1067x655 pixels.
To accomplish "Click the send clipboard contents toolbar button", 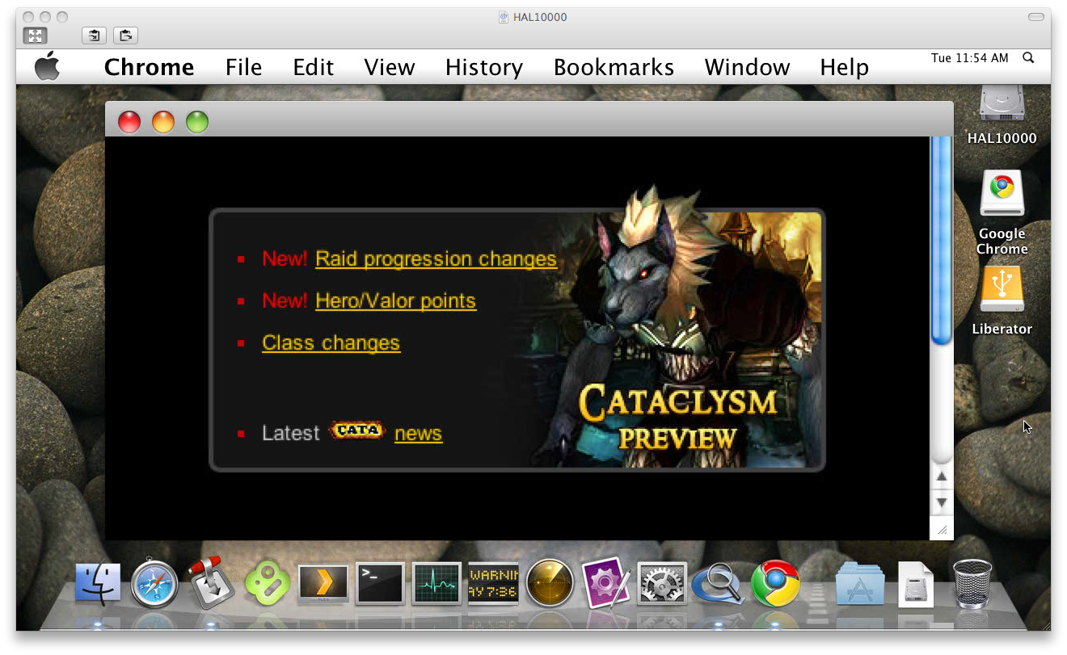I will [125, 36].
